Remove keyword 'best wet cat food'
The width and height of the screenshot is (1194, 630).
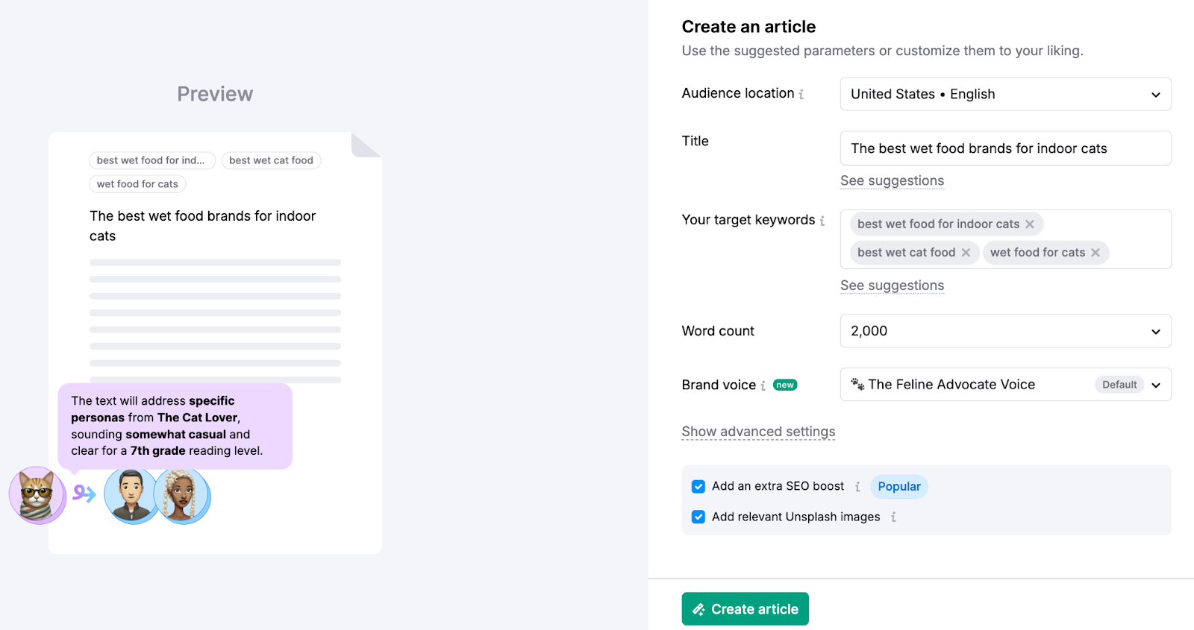[x=966, y=253]
